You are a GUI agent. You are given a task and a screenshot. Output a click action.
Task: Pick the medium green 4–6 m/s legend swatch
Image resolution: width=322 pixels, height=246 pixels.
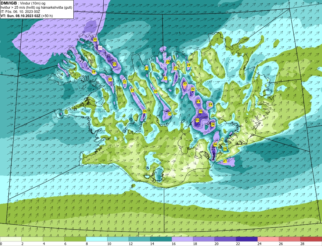(53, 239)
